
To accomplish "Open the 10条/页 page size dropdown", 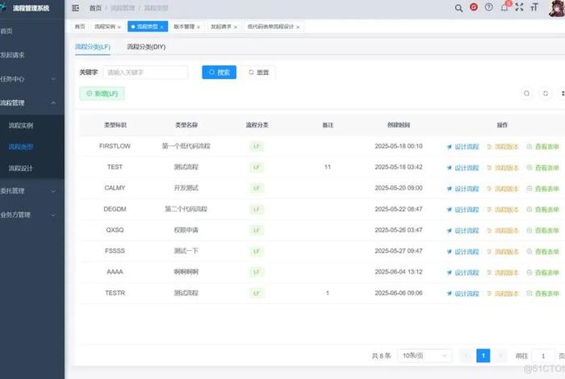I will point(425,356).
